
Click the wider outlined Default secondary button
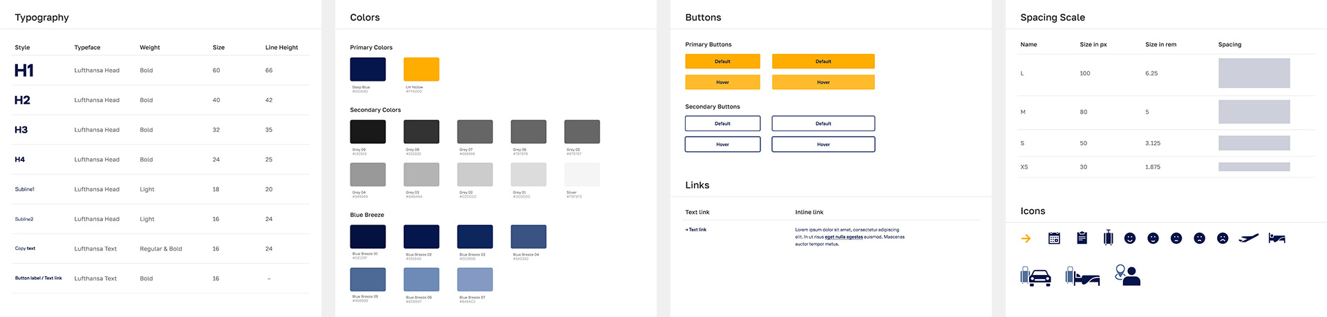point(823,124)
